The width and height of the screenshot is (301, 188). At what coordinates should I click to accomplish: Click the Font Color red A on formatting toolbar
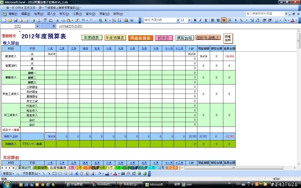point(293,20)
